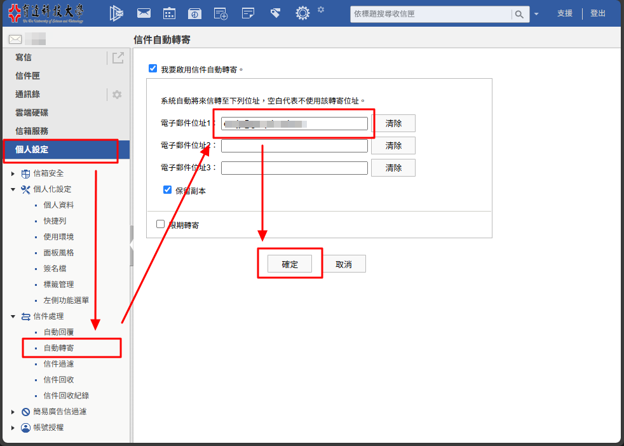The image size is (624, 446).
Task: Click the tag icon in top toolbar
Action: click(275, 13)
